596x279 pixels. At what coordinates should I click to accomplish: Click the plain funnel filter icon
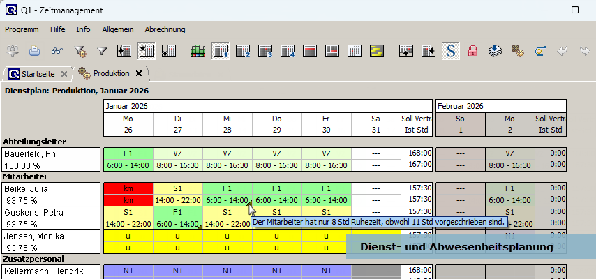(x=102, y=51)
